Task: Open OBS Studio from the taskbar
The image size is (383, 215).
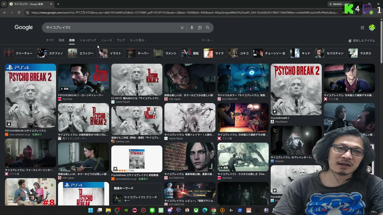Action: 117,210
